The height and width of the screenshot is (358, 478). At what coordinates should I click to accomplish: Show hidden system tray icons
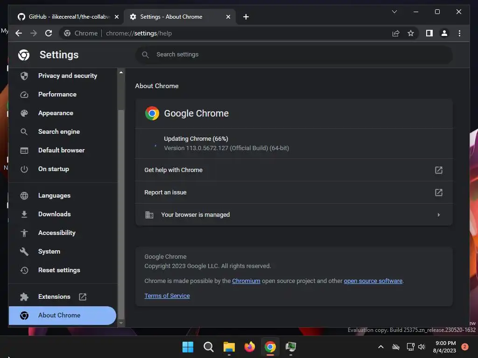coord(381,347)
